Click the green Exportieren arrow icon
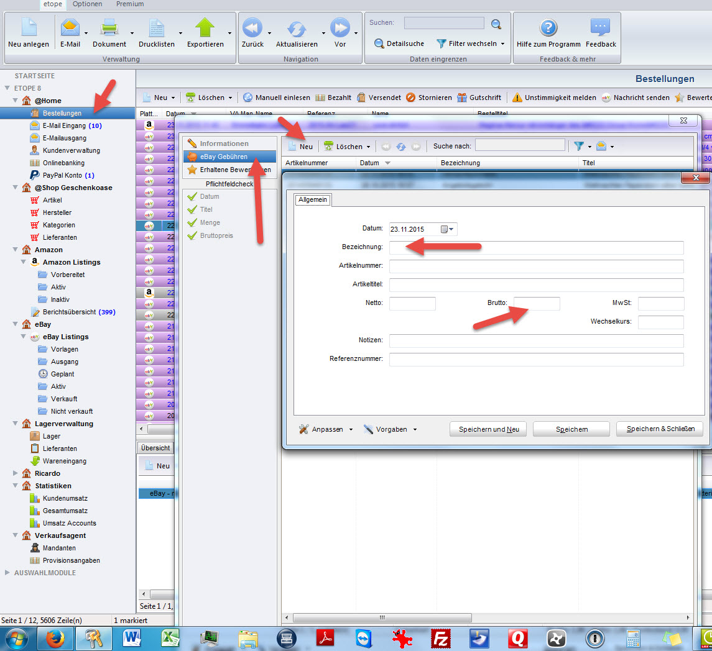 click(x=205, y=27)
